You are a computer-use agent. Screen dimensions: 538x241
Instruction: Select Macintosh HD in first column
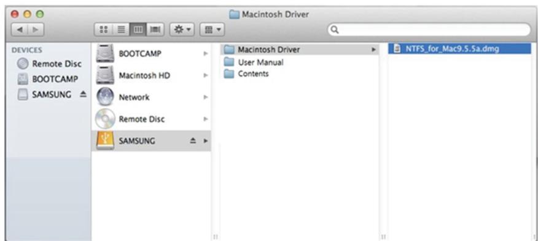144,75
